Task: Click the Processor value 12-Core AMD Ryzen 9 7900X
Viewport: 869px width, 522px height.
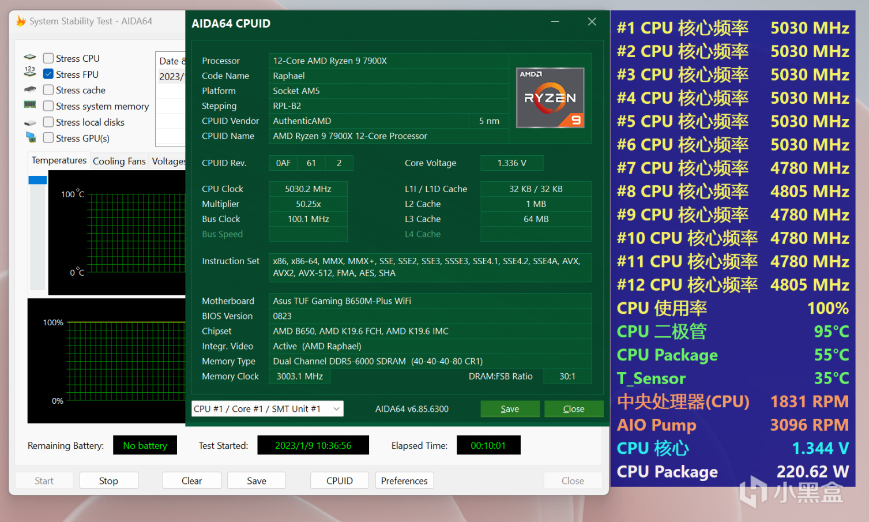Action: (389, 61)
